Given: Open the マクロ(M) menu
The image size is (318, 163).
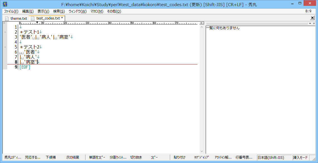Looking at the screenshot, I should 97,12.
